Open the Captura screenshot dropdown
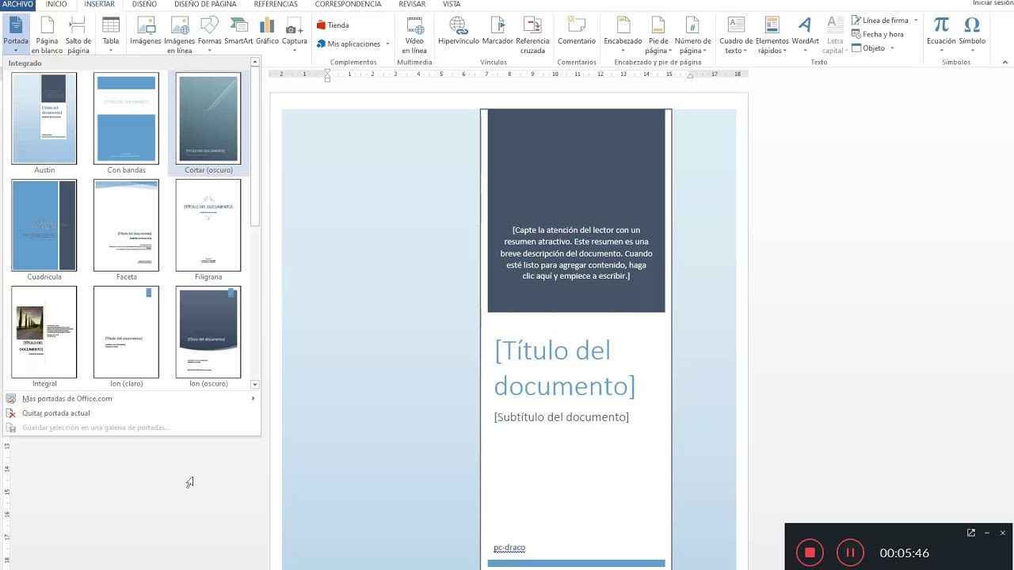 (x=295, y=36)
